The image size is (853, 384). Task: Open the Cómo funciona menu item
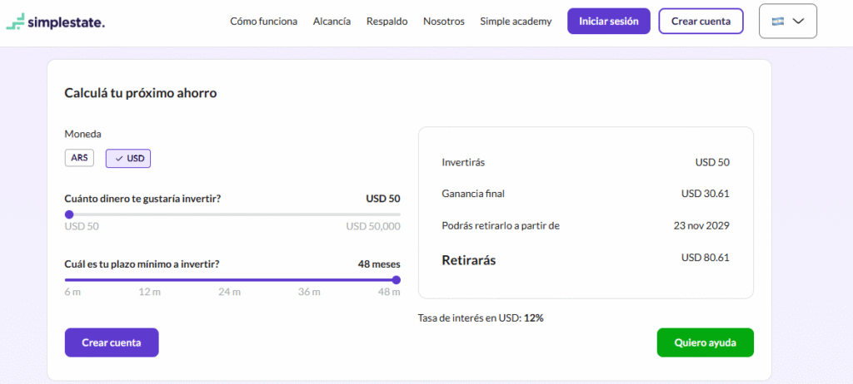coord(263,22)
